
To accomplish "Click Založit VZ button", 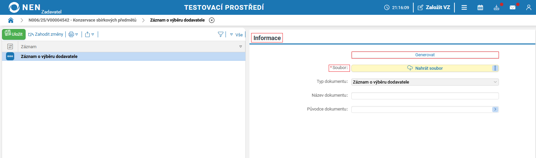I will coord(434,7).
